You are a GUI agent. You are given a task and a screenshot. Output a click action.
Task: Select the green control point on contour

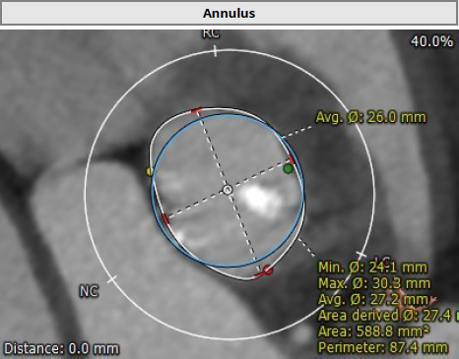(288, 169)
